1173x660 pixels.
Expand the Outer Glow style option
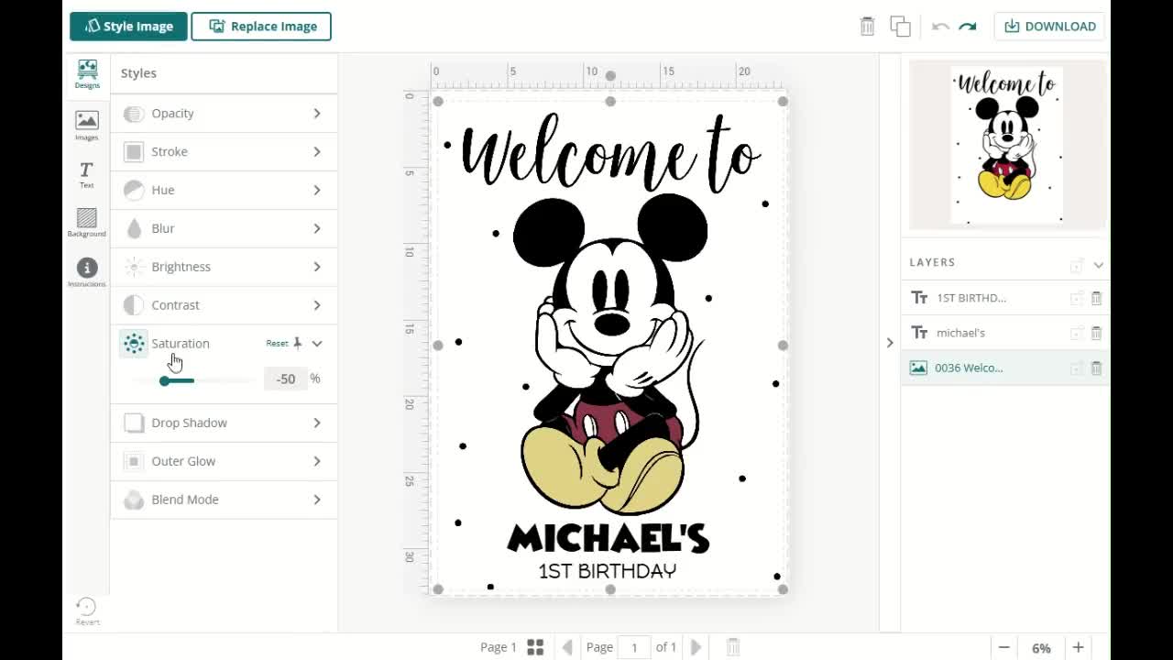(x=224, y=462)
